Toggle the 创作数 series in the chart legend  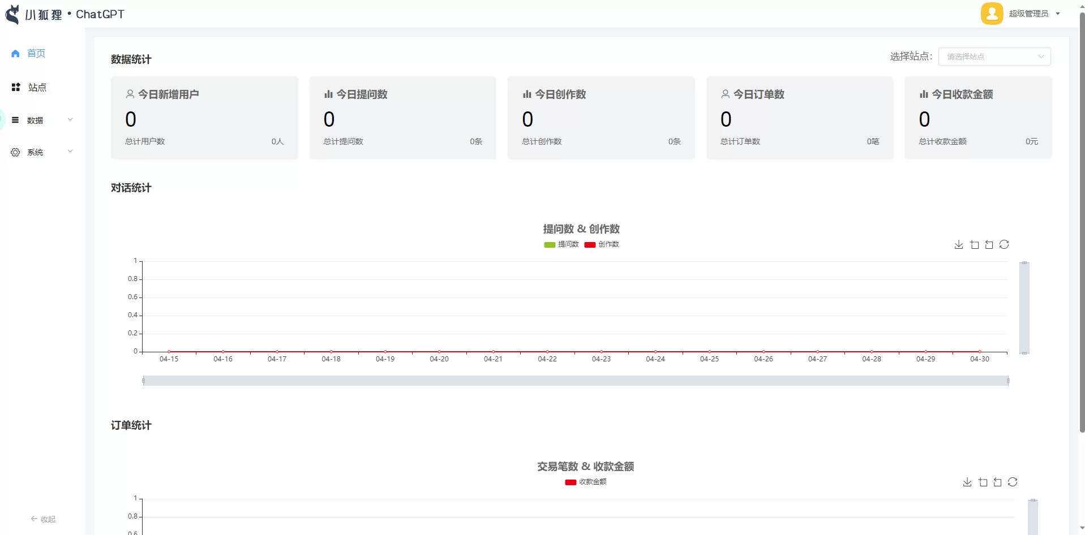602,244
